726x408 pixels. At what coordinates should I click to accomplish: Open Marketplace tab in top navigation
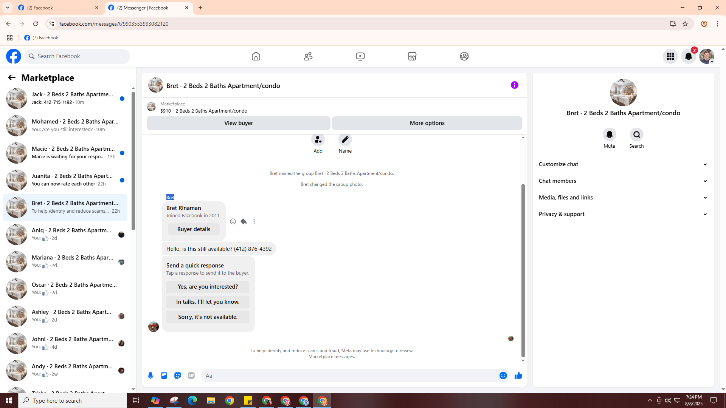click(412, 56)
